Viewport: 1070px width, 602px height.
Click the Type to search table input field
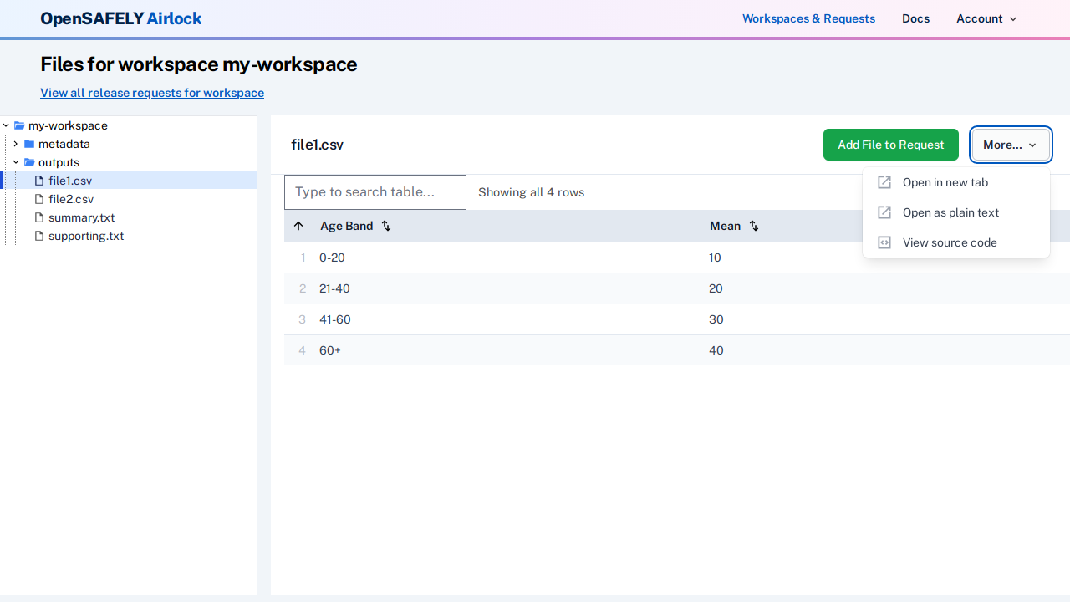[x=374, y=192]
